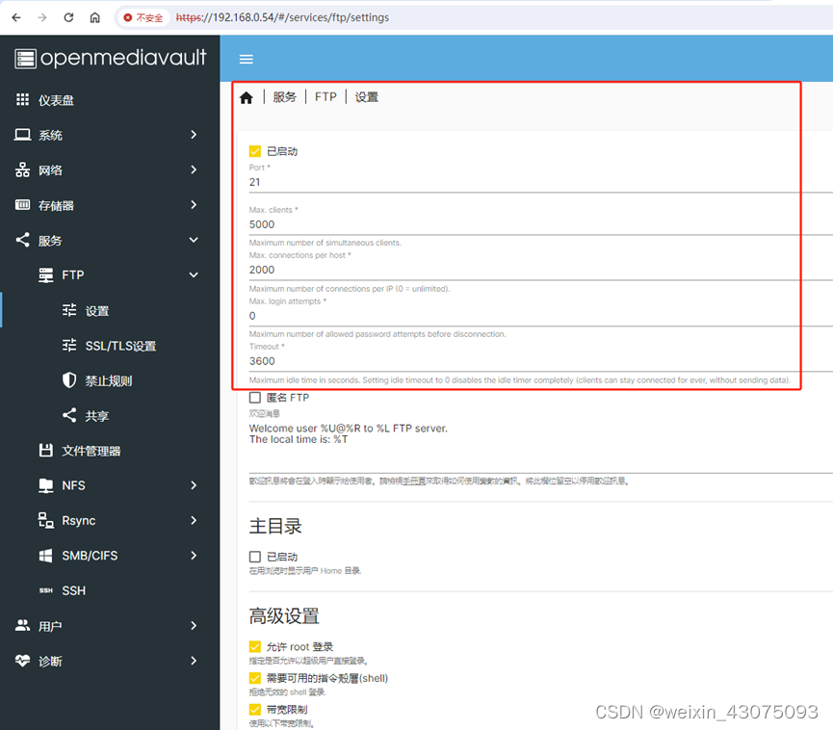Click the 文件管理器 floppy disk icon
This screenshot has height=730, width=833.
pyautogui.click(x=45, y=450)
